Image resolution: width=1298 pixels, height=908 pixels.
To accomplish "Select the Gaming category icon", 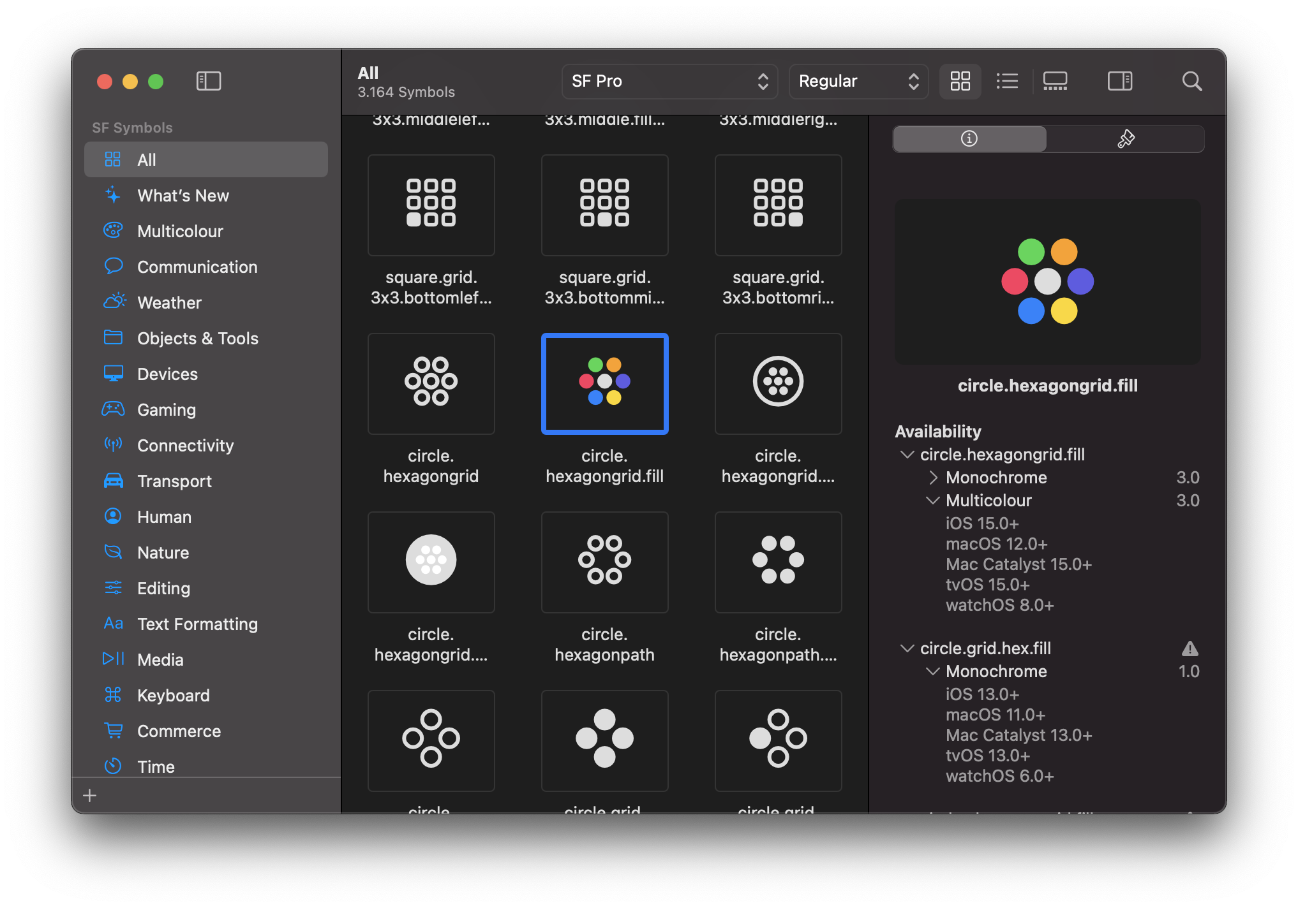I will [113, 409].
